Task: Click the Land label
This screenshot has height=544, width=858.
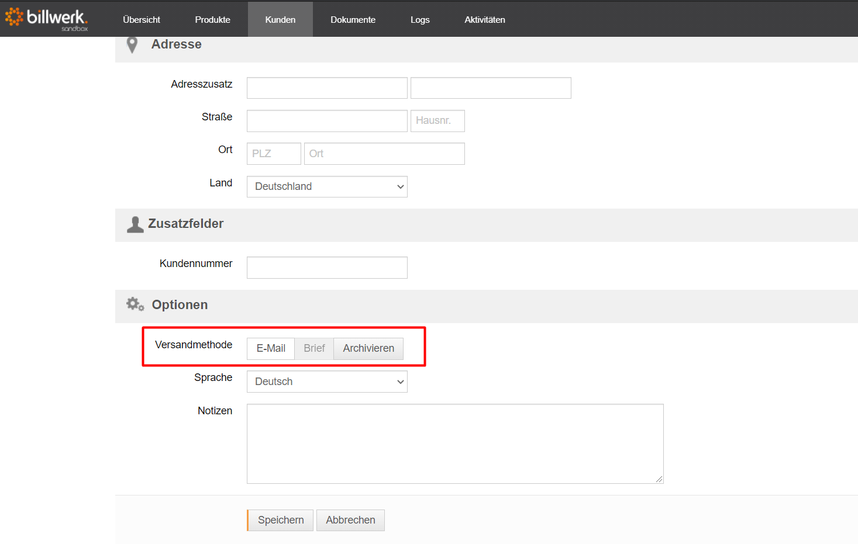Action: 221,183
